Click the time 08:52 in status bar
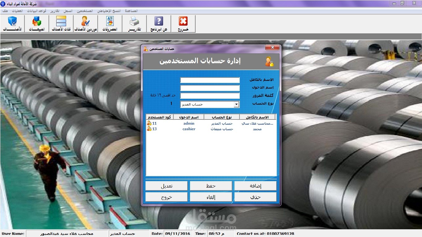422x237 pixels. click(216, 234)
